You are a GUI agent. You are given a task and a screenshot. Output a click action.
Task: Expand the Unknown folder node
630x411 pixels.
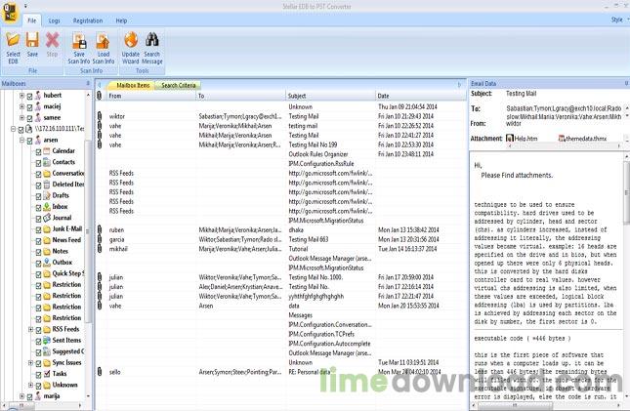click(31, 385)
